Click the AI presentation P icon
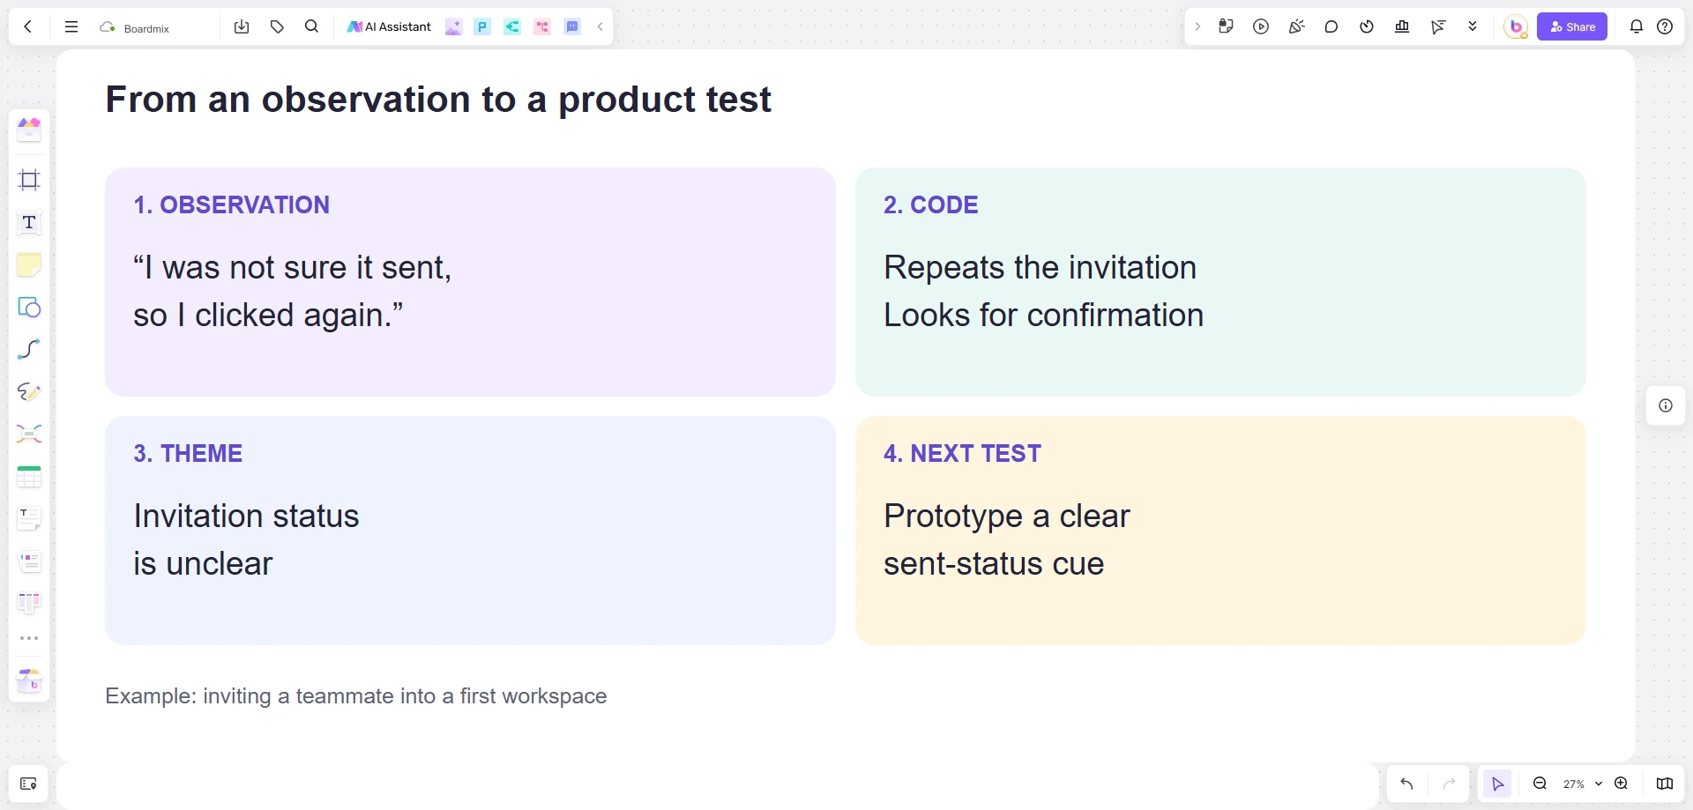Viewport: 1693px width, 810px height. pos(482,26)
